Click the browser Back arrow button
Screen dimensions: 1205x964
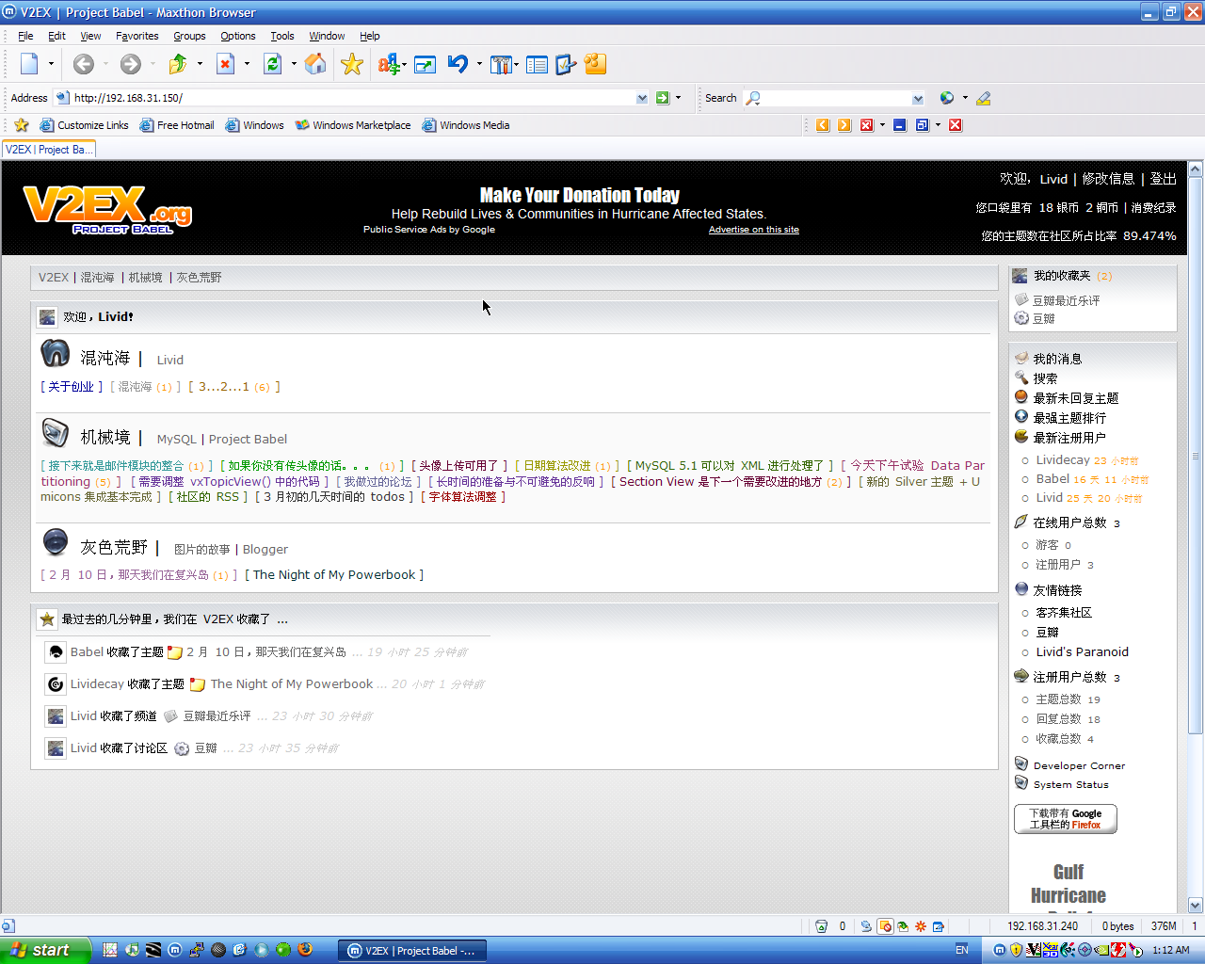click(x=84, y=64)
